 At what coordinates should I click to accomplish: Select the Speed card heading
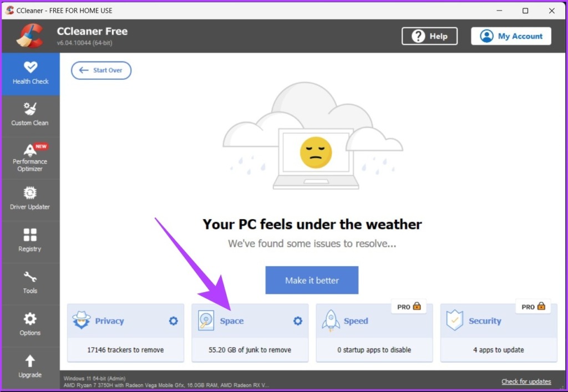click(356, 320)
